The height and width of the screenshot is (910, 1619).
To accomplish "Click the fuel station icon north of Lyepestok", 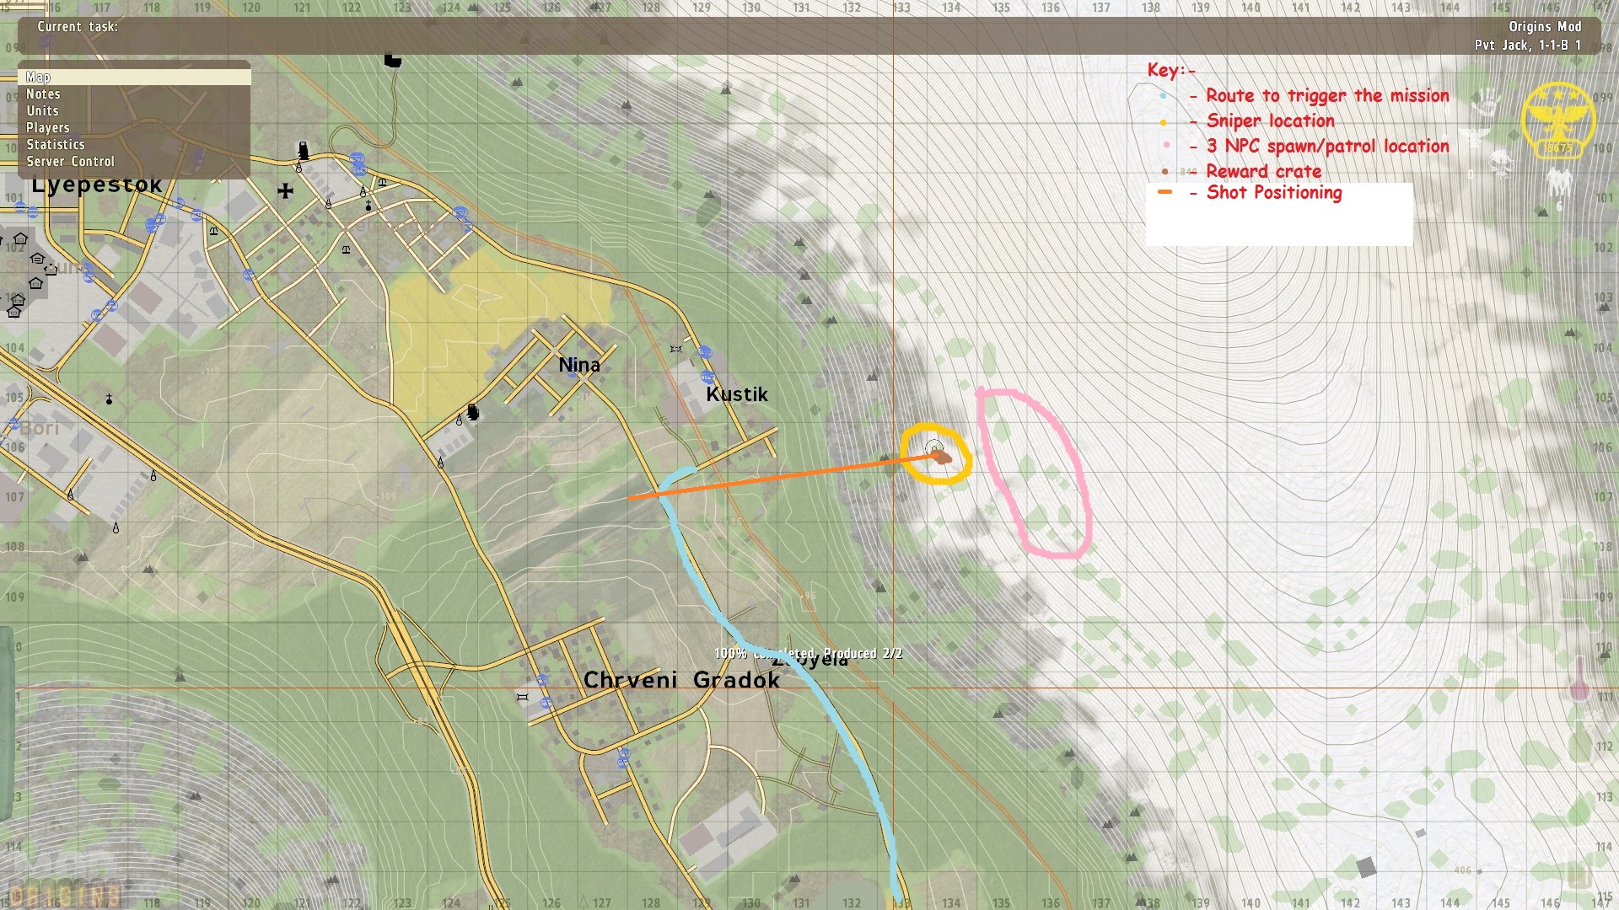I will [x=304, y=151].
